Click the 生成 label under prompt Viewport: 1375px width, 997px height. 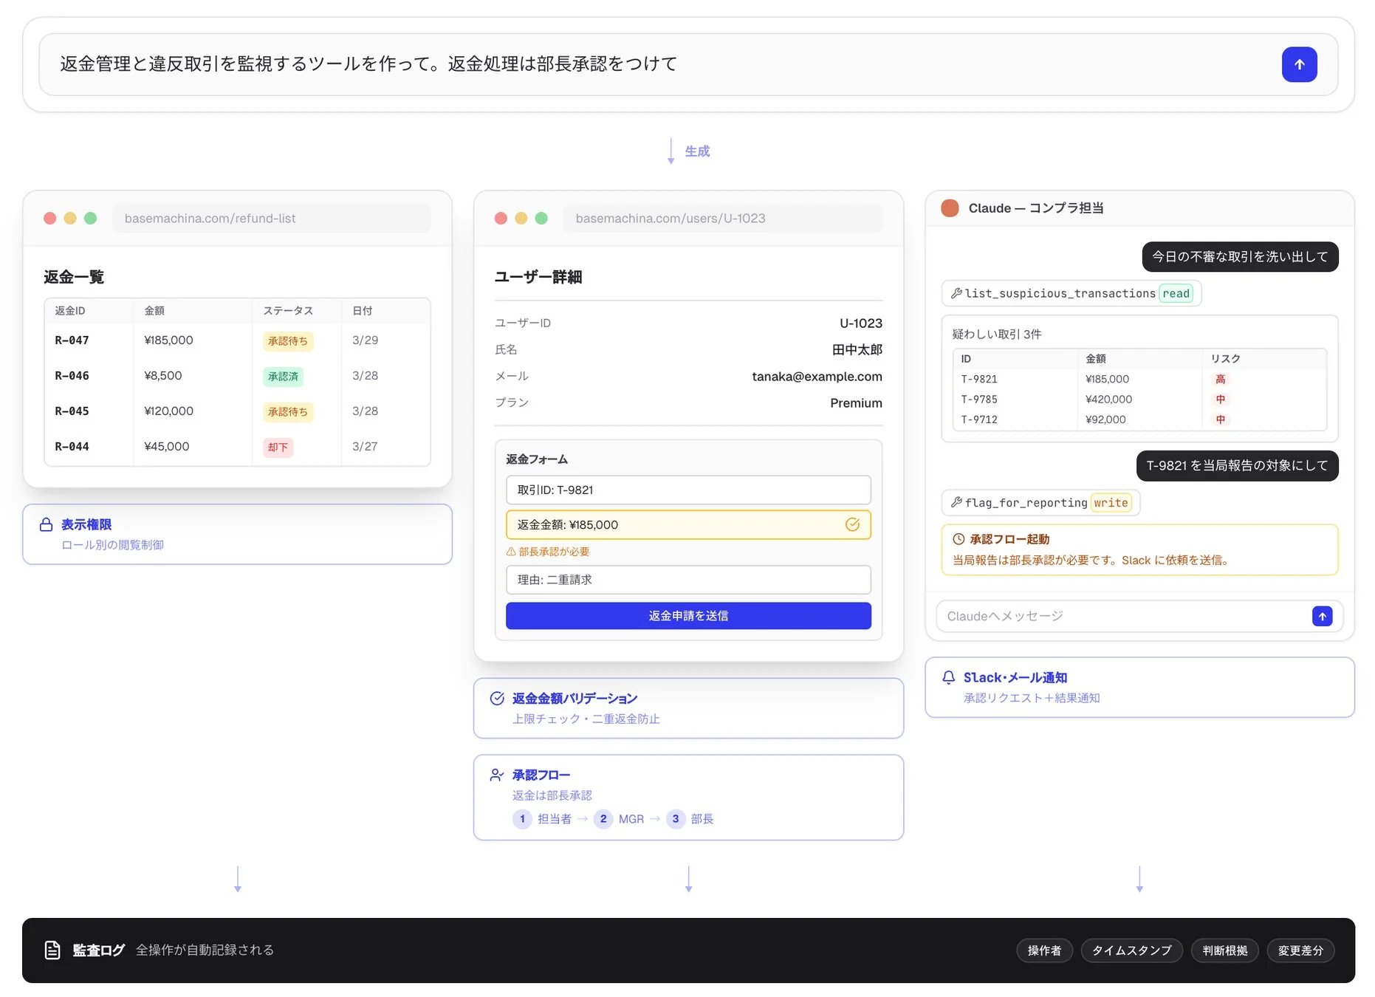click(697, 151)
